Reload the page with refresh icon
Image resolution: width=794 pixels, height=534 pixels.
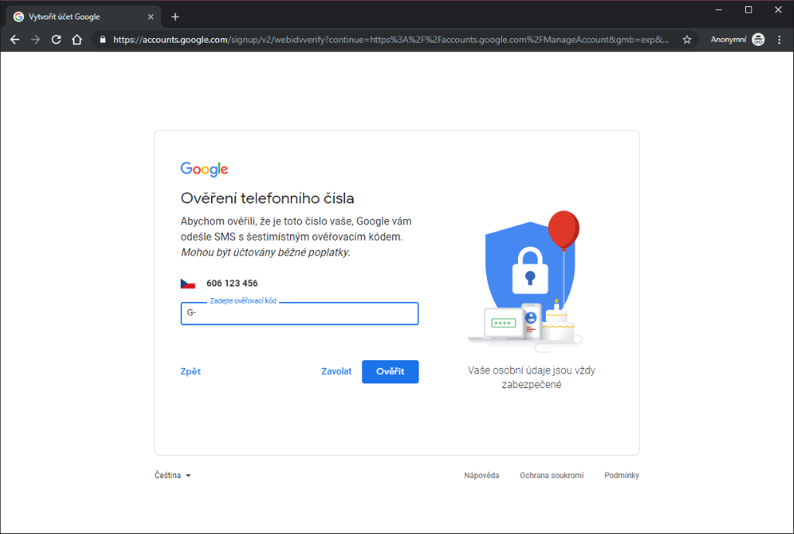click(x=56, y=40)
